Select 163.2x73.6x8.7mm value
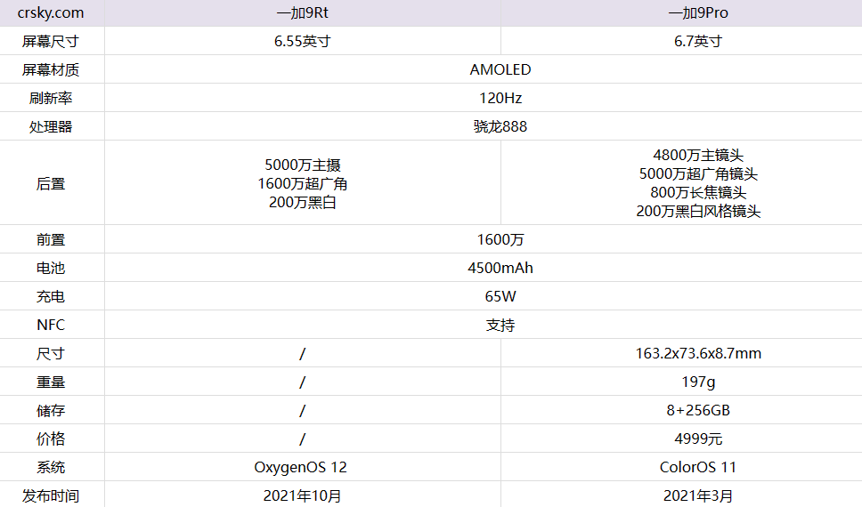The image size is (862, 507). coord(698,354)
